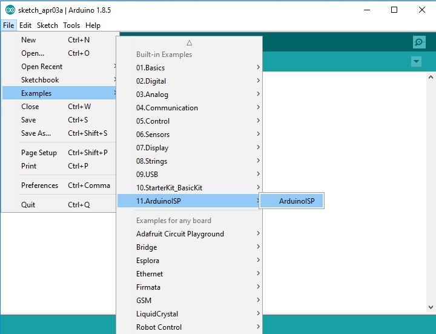
Task: Expand the 09.USB examples
Action: [x=190, y=175]
